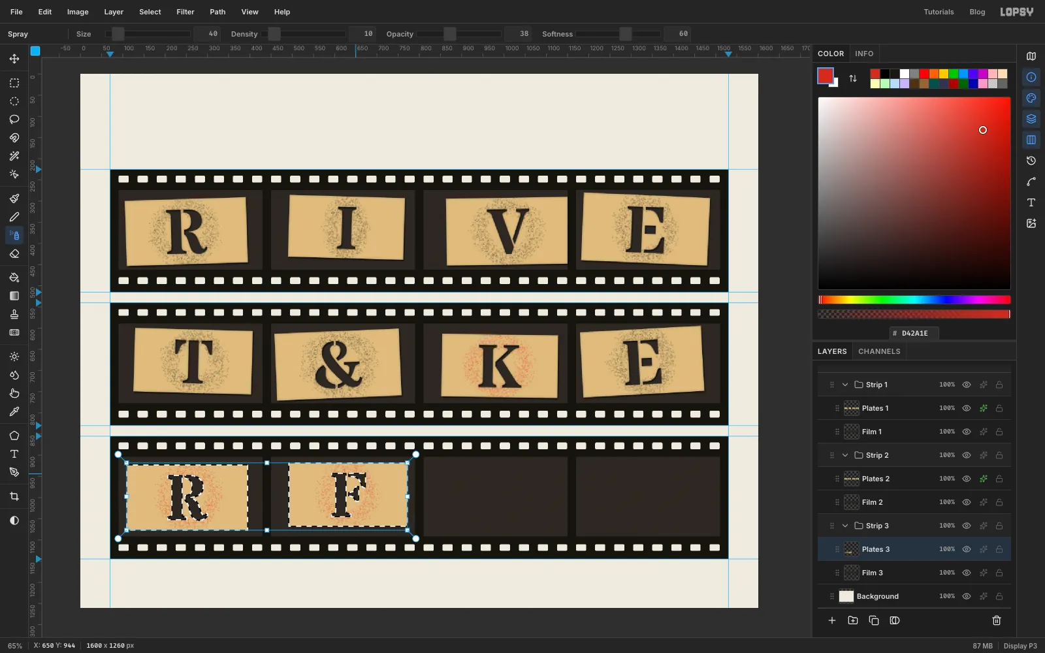This screenshot has width=1045, height=653.
Task: Toggle effects on Plates 1 layer
Action: coord(983,408)
